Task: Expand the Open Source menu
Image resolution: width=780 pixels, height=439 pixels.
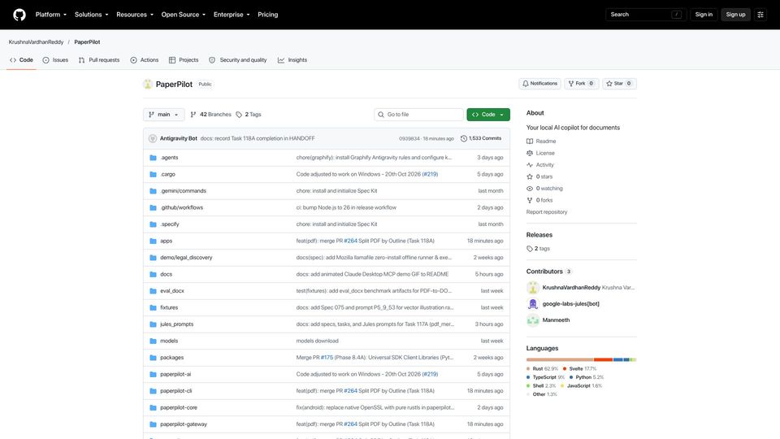Action: (x=184, y=15)
